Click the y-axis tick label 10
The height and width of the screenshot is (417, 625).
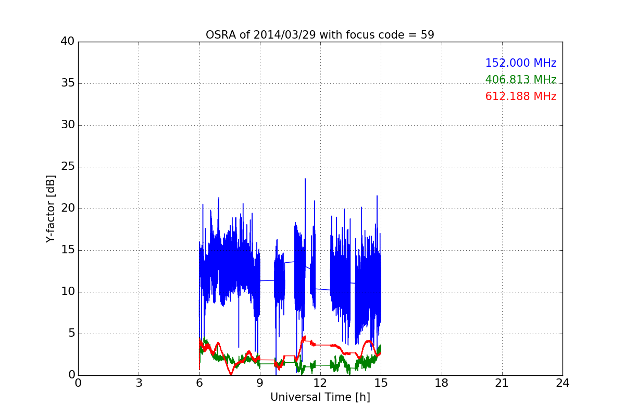(x=67, y=292)
